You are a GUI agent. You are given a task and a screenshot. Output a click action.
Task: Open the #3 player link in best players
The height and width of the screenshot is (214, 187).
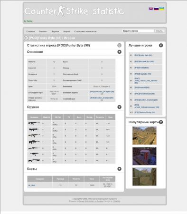[x=141, y=68]
